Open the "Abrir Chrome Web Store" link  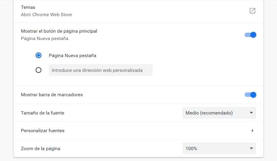[46, 14]
